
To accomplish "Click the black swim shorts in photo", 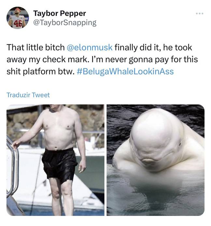I will click(59, 165).
